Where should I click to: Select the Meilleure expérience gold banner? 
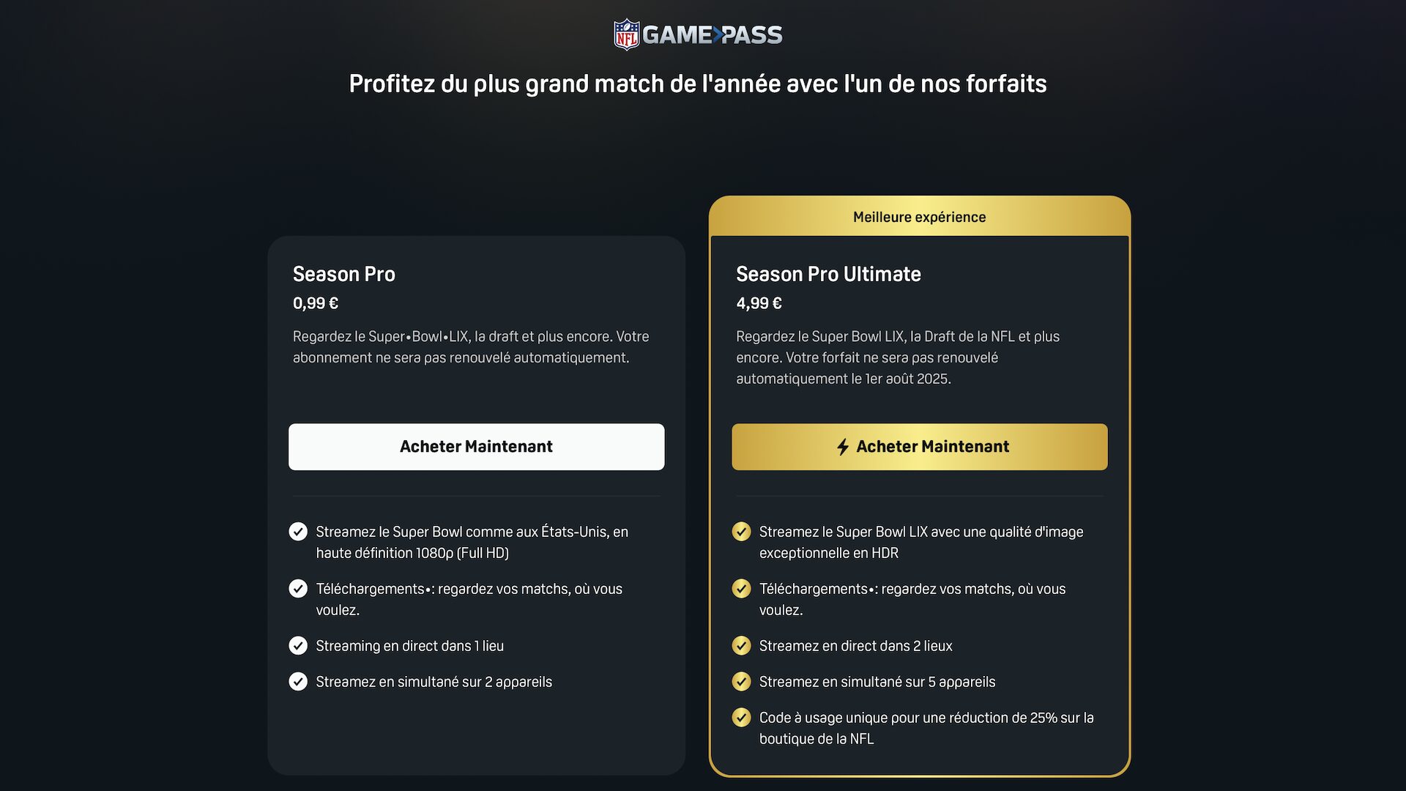(x=920, y=217)
